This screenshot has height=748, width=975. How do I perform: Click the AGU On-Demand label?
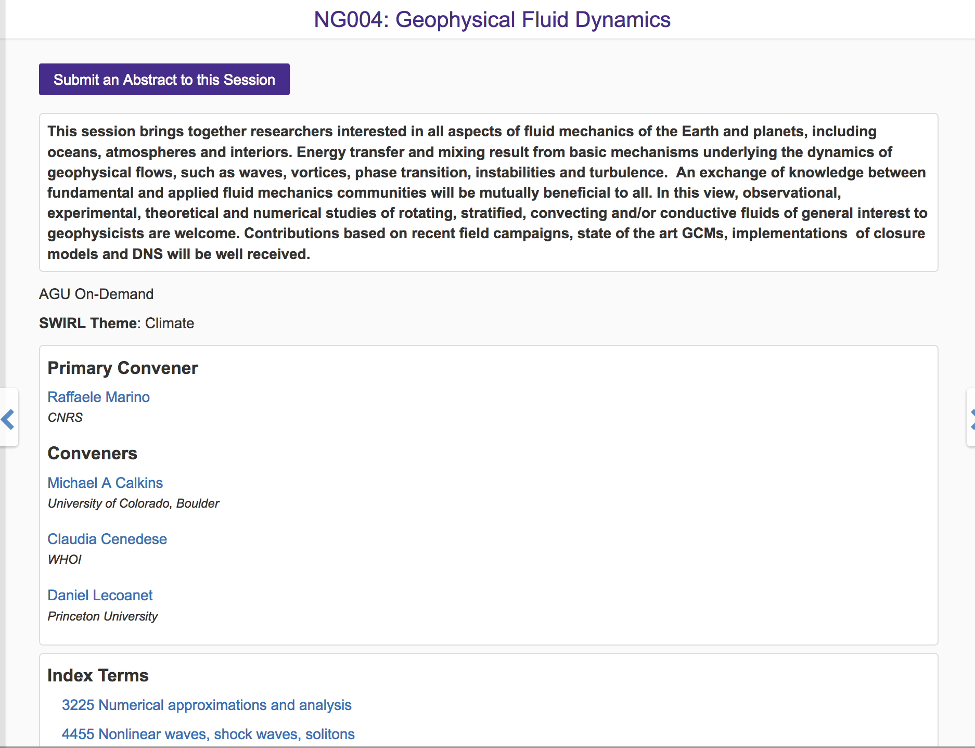(x=96, y=294)
